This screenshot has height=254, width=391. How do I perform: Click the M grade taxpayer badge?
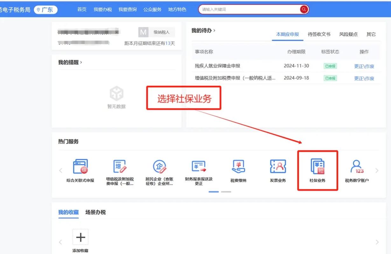point(144,32)
